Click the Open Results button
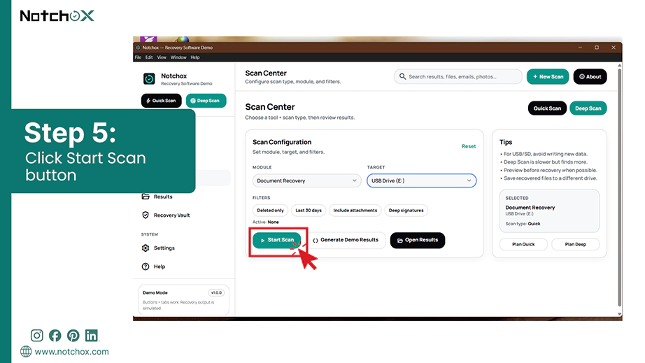 pos(418,240)
